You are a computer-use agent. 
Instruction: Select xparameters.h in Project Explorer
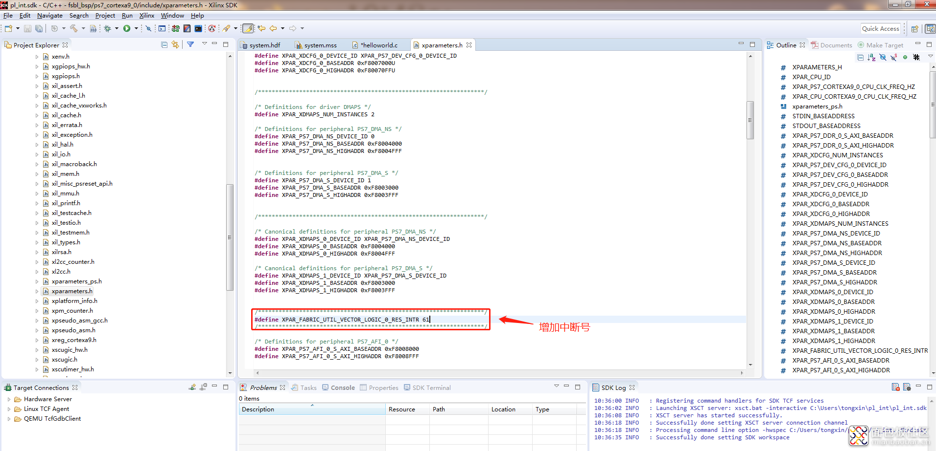pyautogui.click(x=71, y=291)
